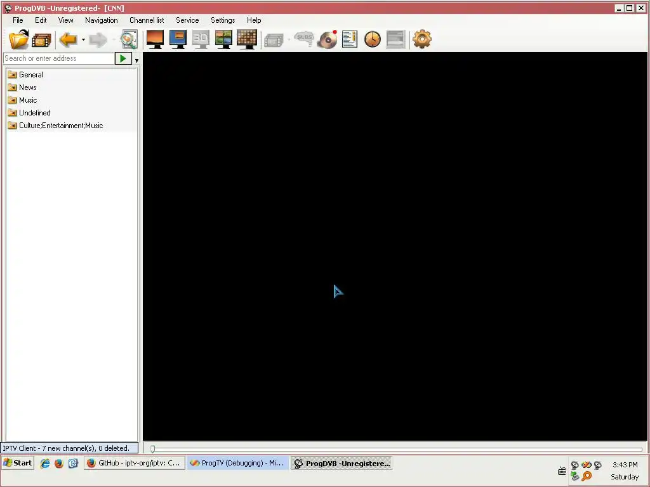Open channel search magnifier icon

tap(128, 40)
